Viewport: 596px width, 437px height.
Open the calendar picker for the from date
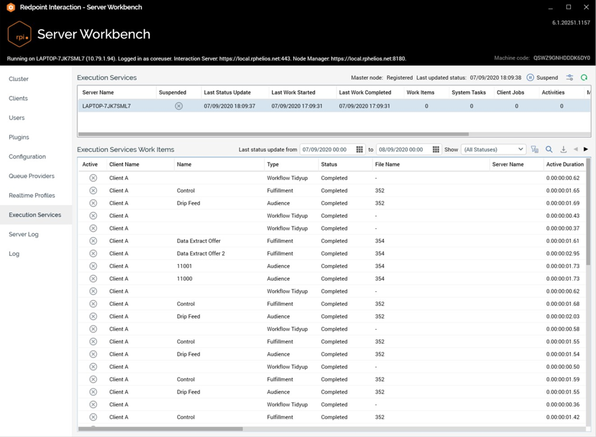coord(359,150)
